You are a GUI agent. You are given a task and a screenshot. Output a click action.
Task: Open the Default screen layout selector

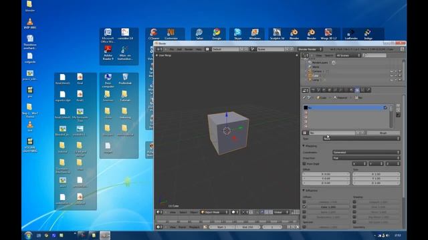(225, 49)
